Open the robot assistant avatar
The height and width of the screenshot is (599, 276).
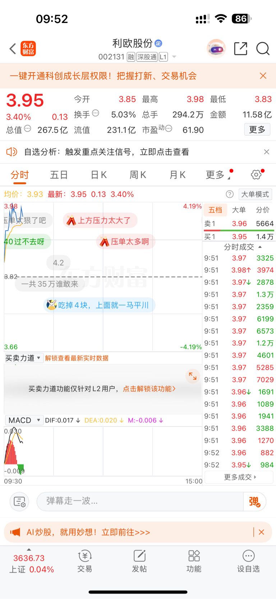pyautogui.click(x=216, y=49)
